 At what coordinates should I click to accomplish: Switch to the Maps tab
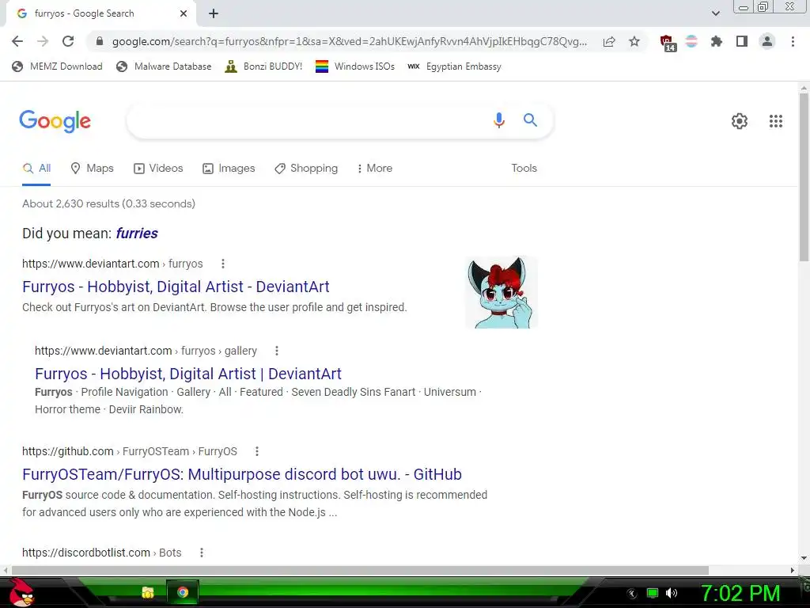tap(92, 168)
